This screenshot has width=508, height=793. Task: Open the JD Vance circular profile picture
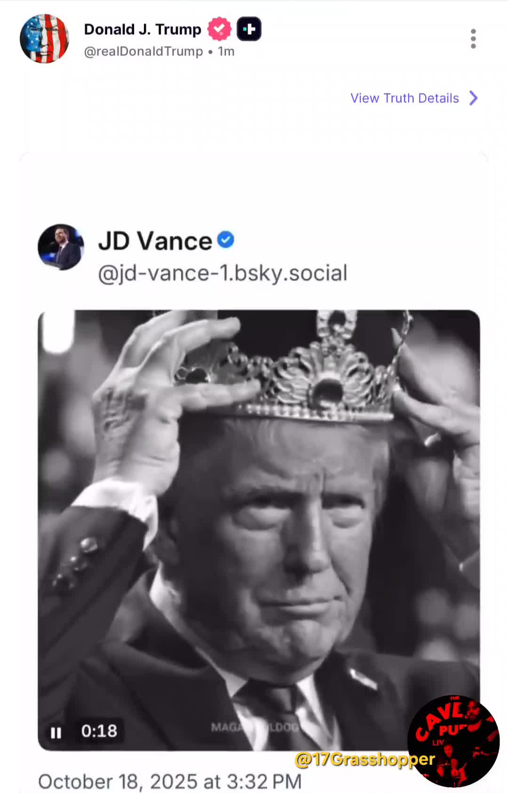click(x=61, y=247)
